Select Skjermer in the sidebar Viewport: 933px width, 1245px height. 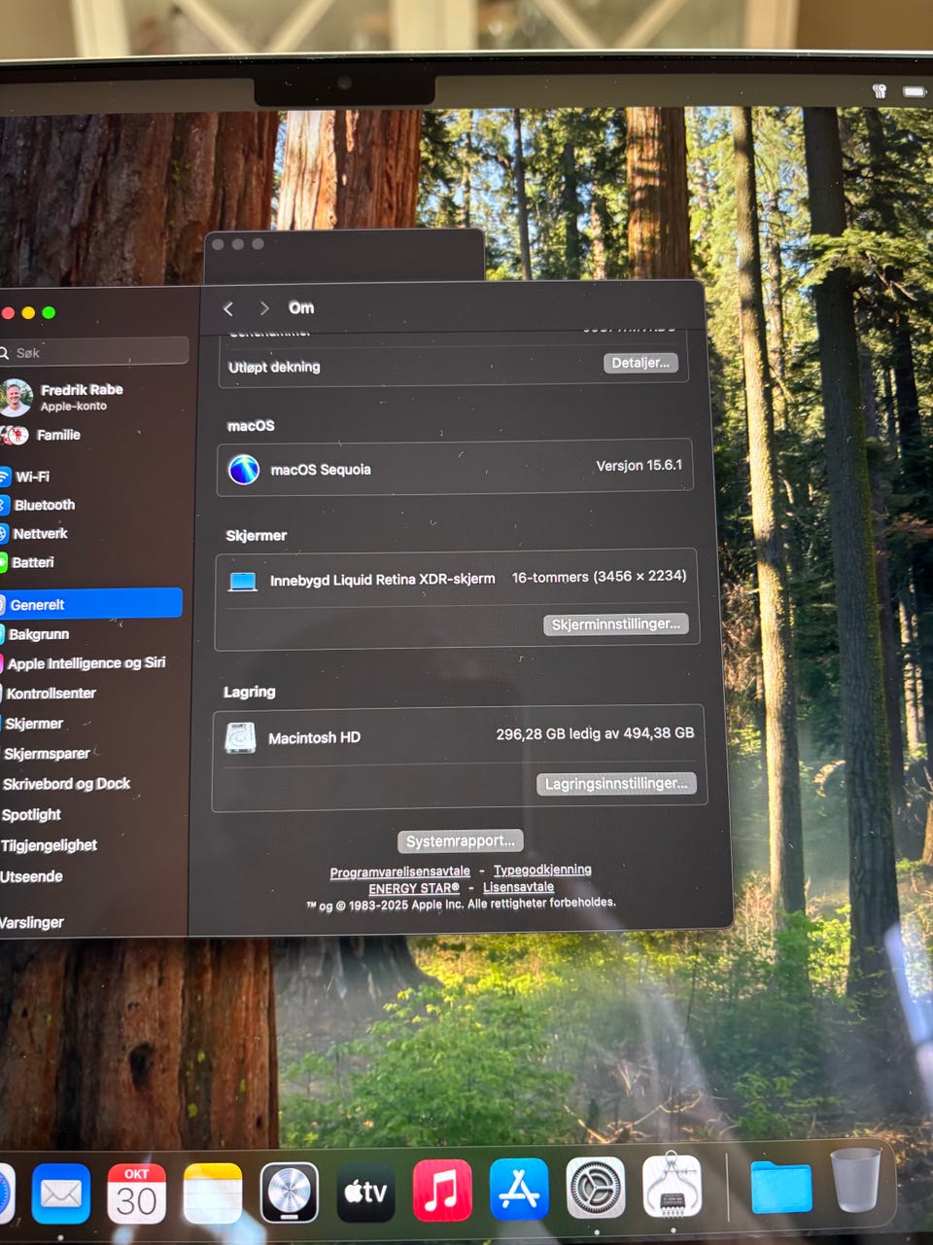pos(34,724)
